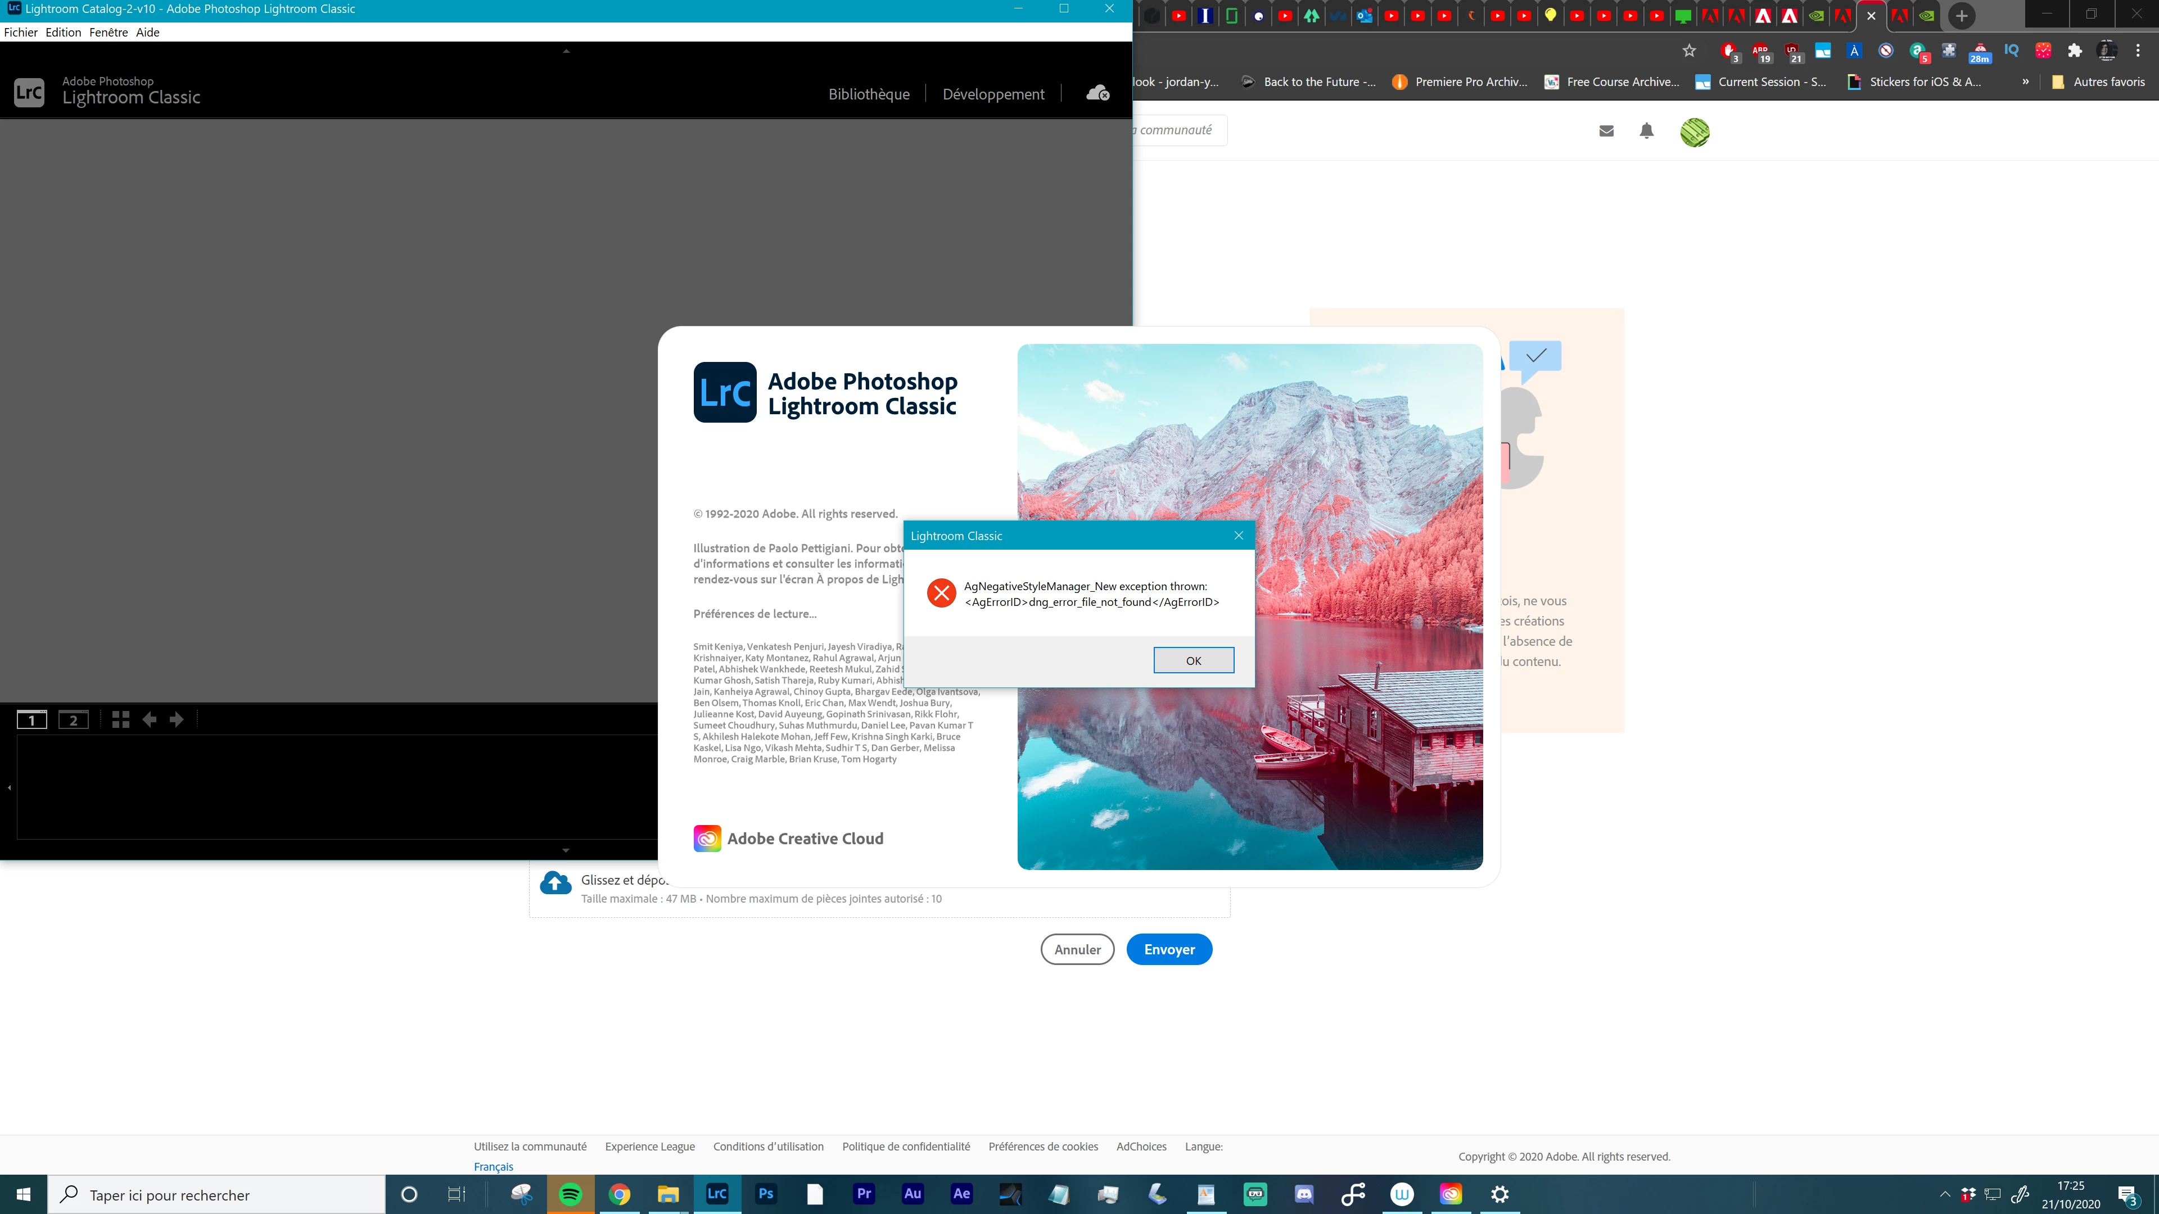
Task: Open the Aide menu
Action: (147, 32)
